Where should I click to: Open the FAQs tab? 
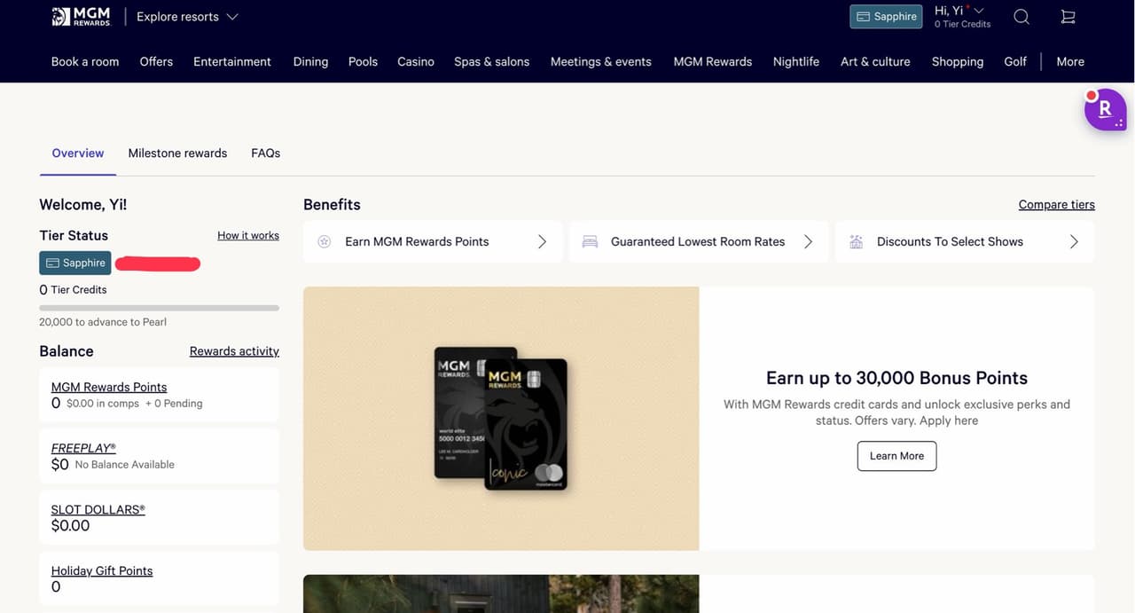point(265,153)
